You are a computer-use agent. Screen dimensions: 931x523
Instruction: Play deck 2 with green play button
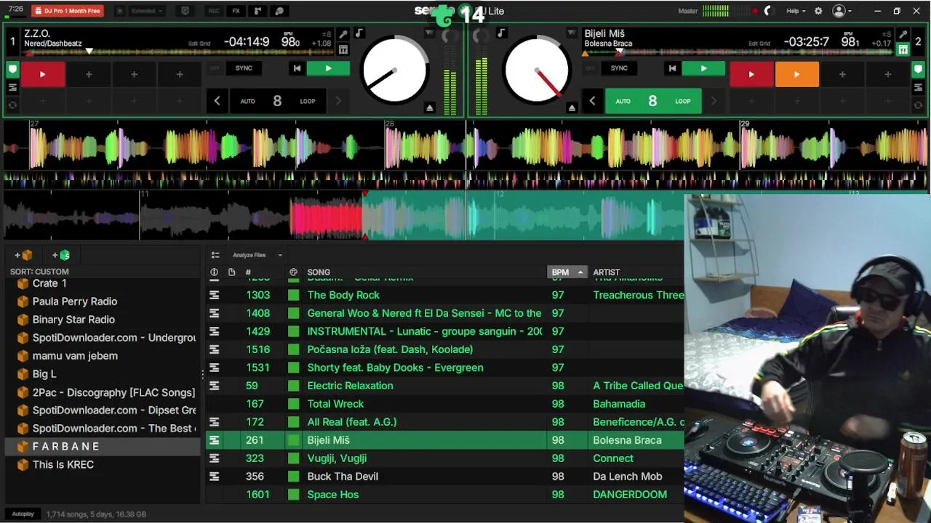point(703,68)
